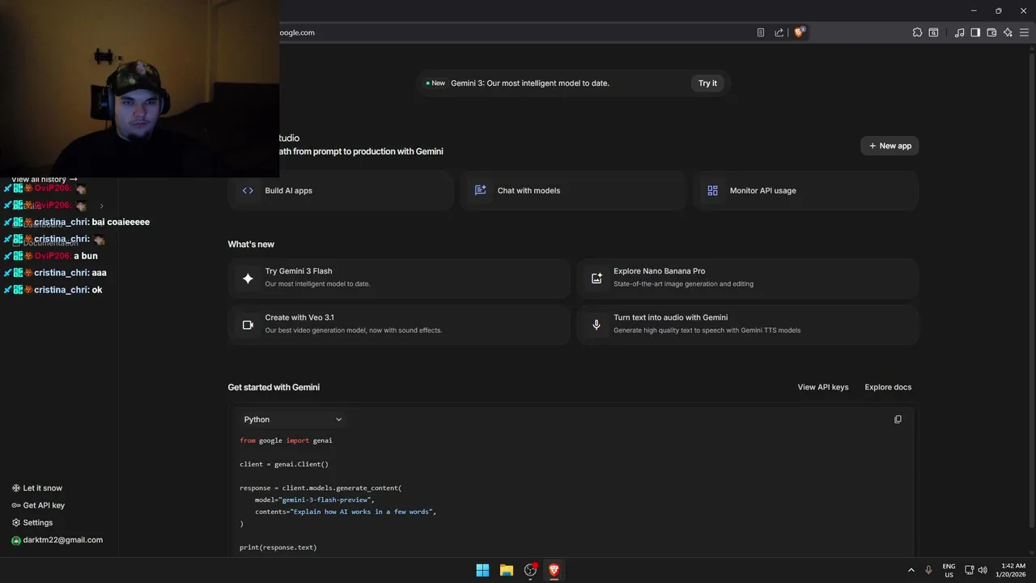
Task: Open the Brave Wallet icon
Action: pyautogui.click(x=991, y=32)
